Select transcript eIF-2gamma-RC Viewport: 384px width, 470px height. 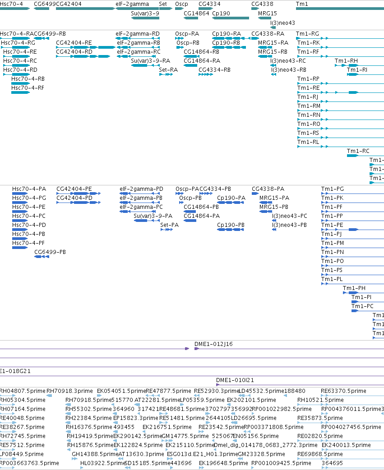139,51
